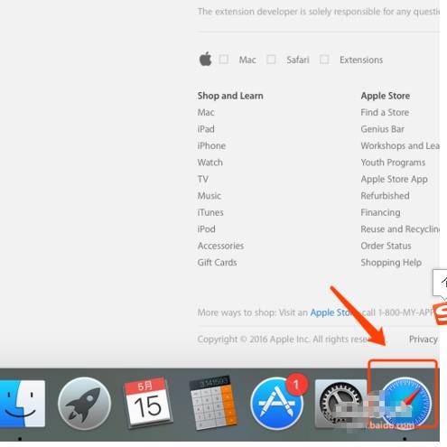Open the Gift Cards link
Viewport: 447px width, 447px height.
[x=217, y=263]
